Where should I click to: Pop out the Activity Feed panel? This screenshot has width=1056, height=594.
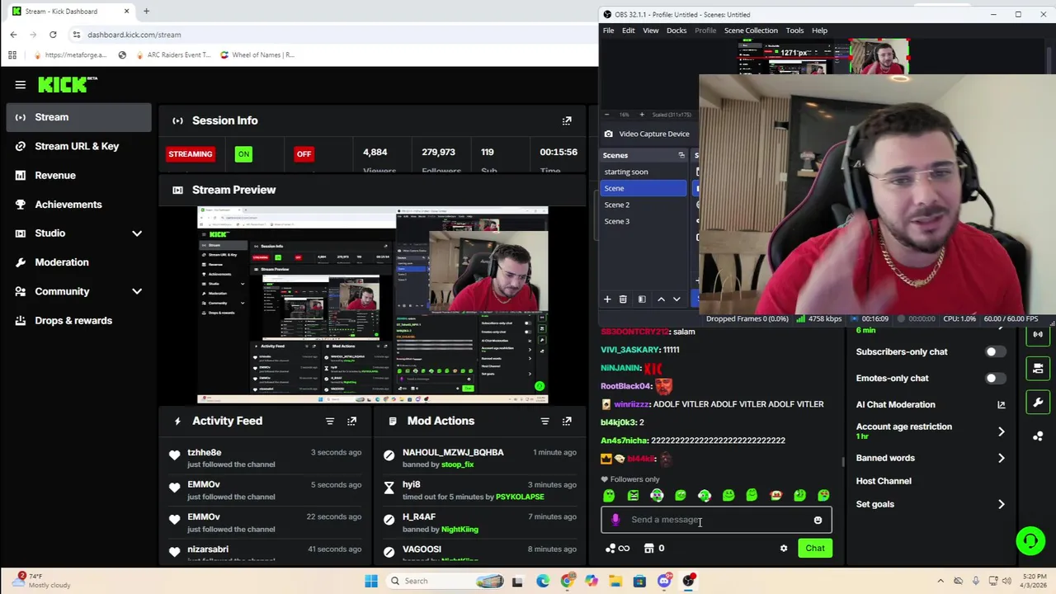point(352,421)
